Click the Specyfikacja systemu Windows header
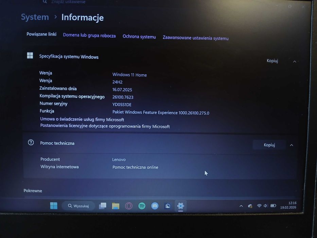Image resolution: width=317 pixels, height=238 pixels. [69, 57]
